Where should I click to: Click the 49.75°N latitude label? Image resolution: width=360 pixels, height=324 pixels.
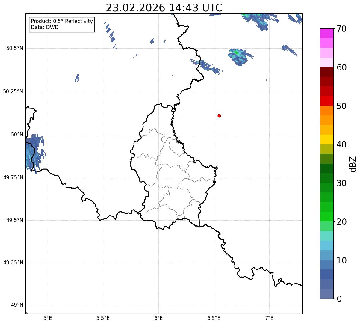(13, 177)
